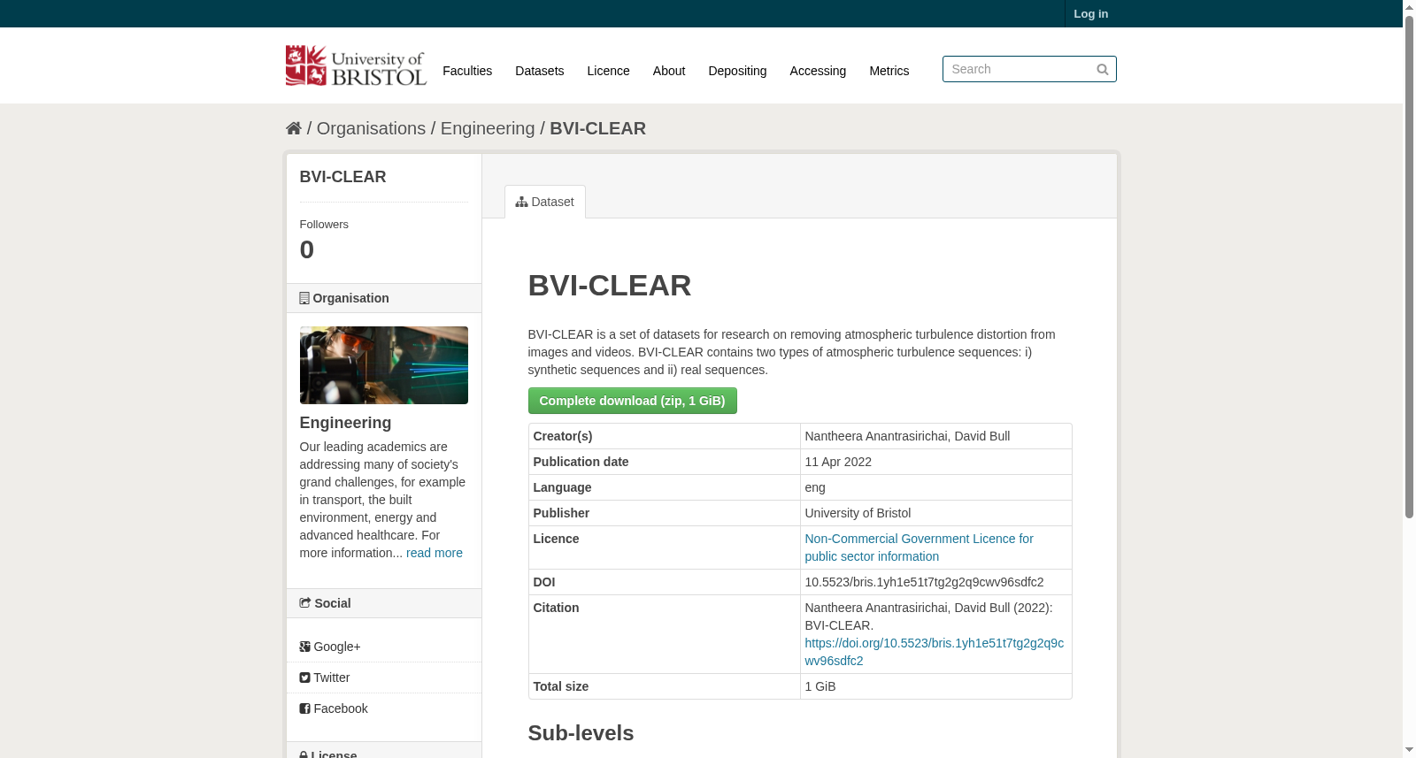Viewport: 1416px width, 758px height.
Task: Click the University of Bristol logo
Action: [x=356, y=65]
